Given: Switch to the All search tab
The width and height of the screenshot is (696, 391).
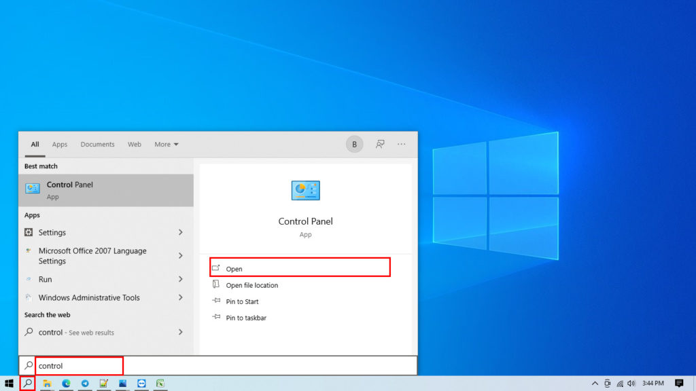Looking at the screenshot, I should click(x=35, y=145).
